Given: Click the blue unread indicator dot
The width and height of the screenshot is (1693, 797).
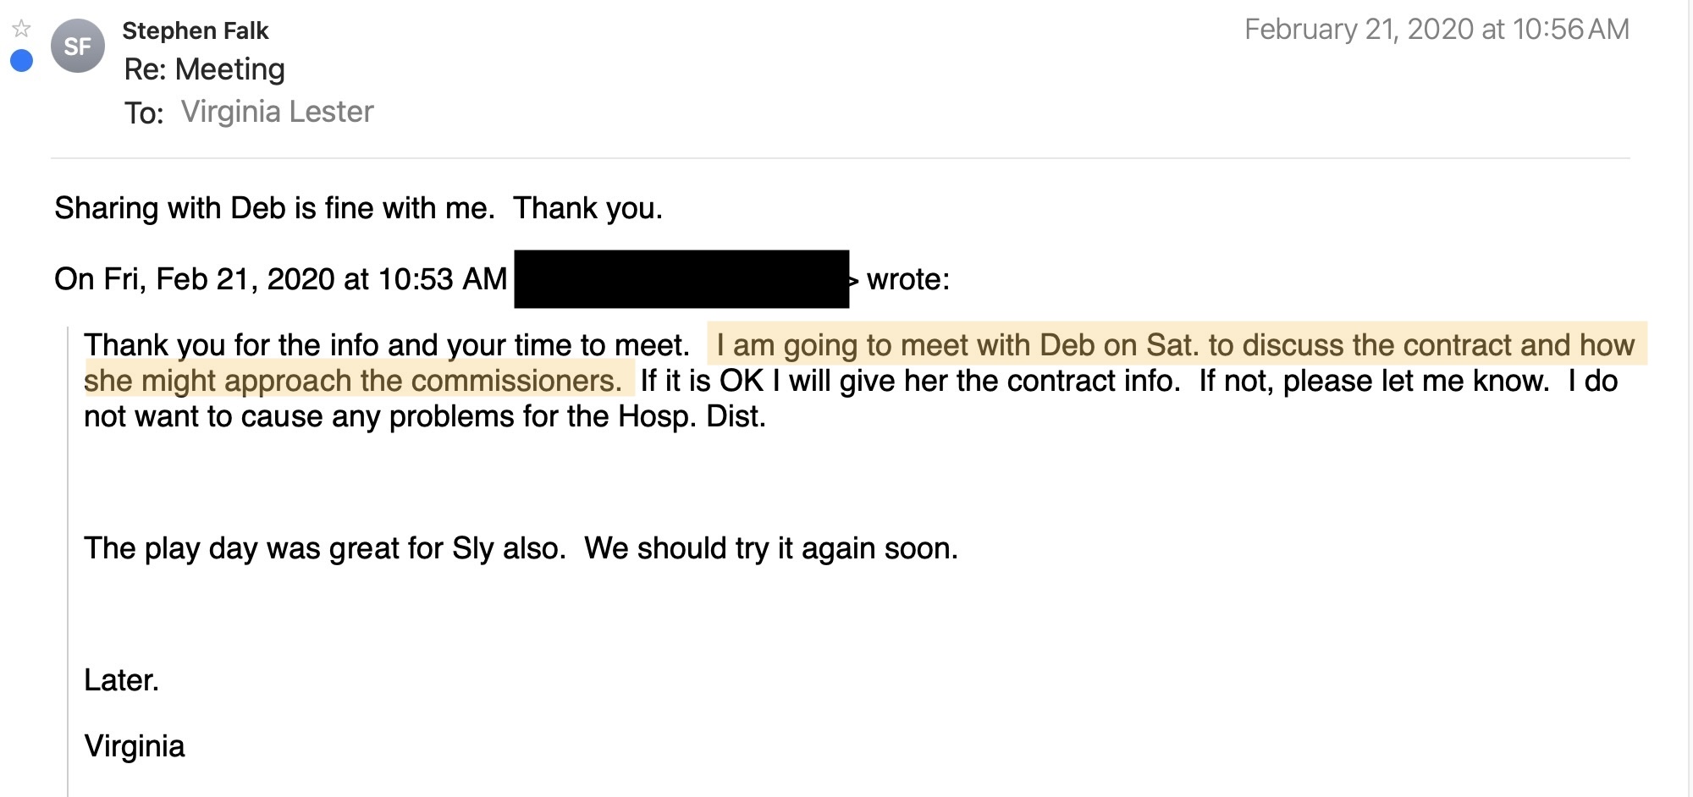Looking at the screenshot, I should 21,61.
